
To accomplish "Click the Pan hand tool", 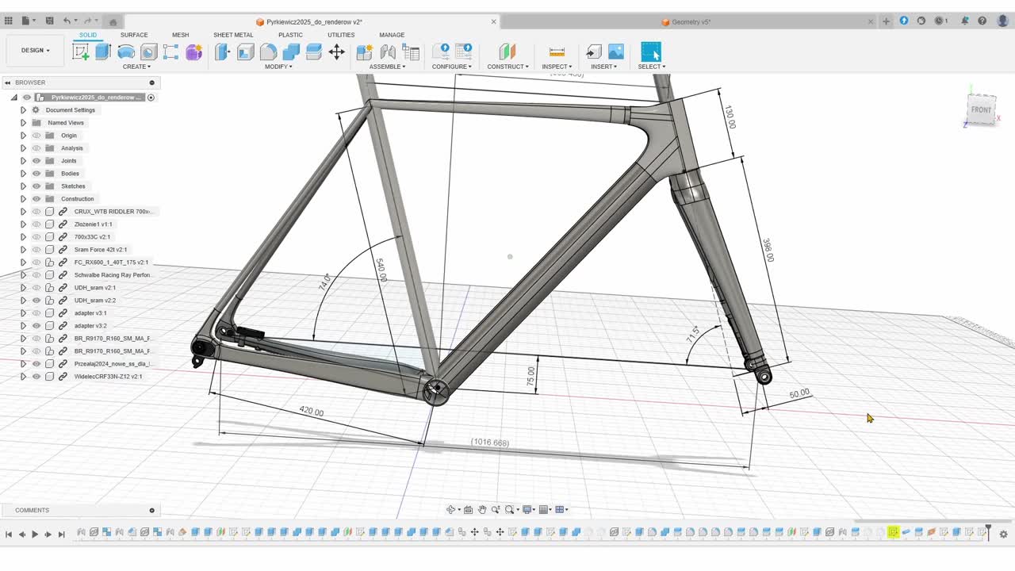I will [x=482, y=509].
